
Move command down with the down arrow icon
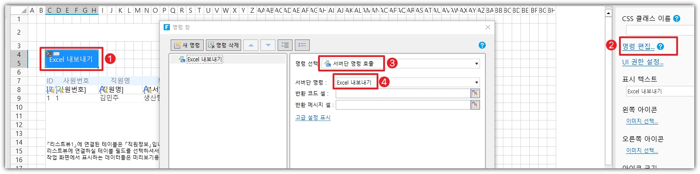coord(268,45)
